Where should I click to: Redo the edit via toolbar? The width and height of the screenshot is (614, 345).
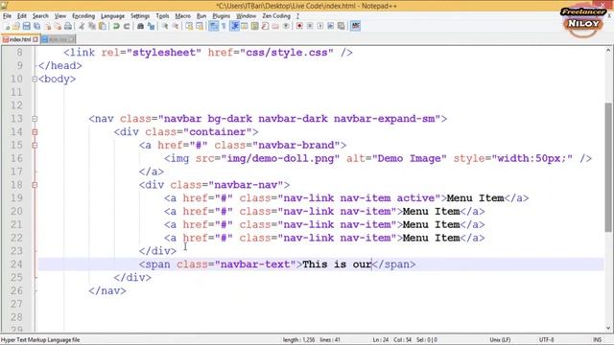(127, 26)
